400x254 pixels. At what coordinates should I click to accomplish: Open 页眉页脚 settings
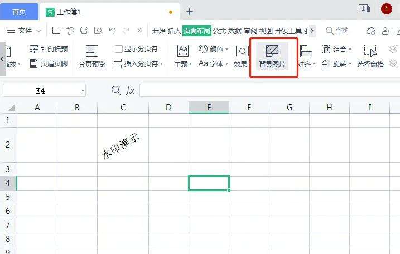point(49,63)
